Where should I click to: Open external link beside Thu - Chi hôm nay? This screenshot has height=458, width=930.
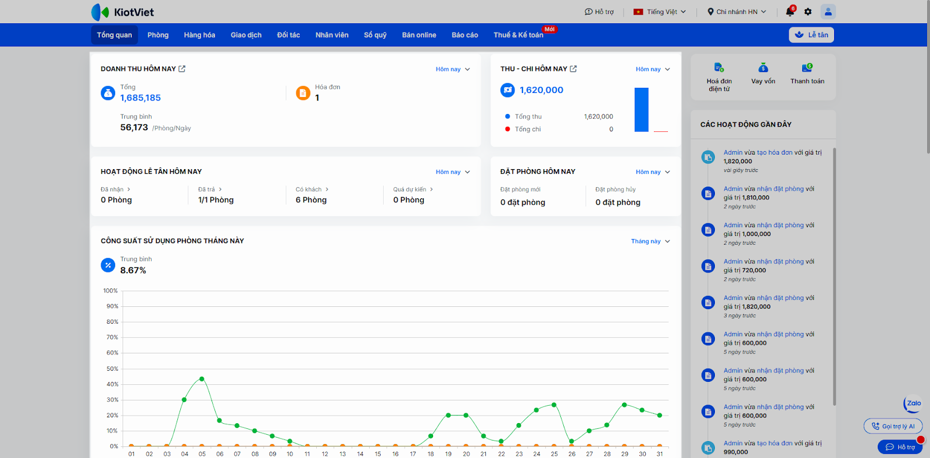point(573,69)
